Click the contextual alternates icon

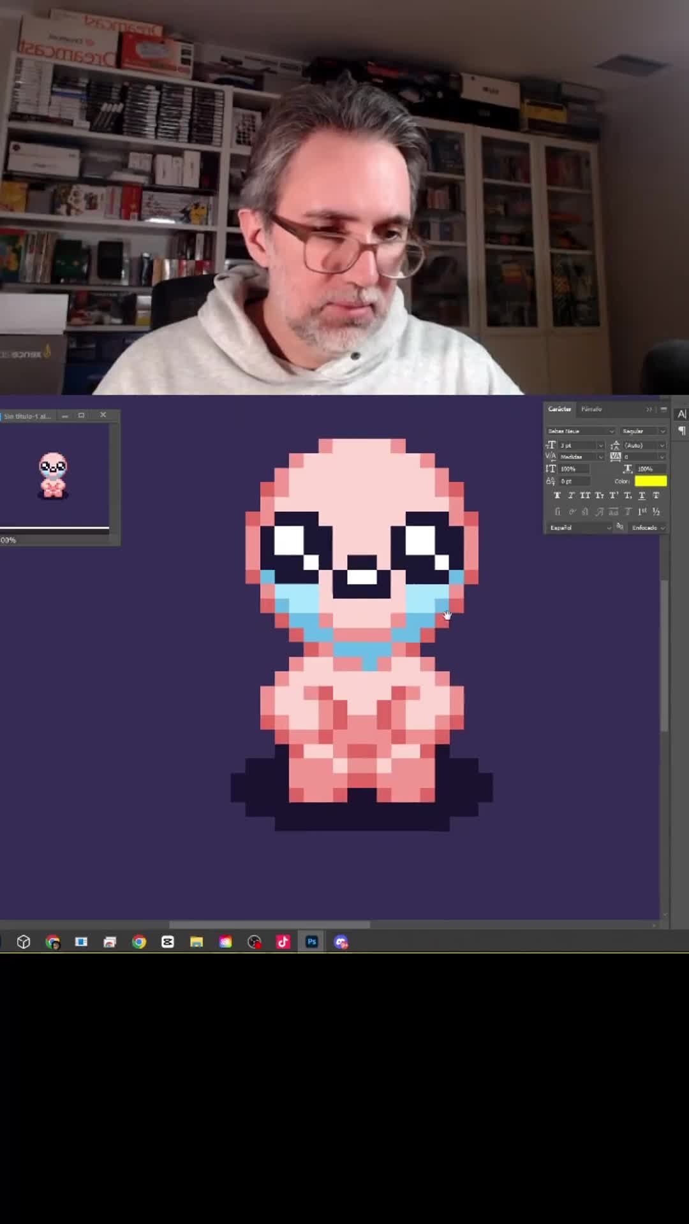(x=572, y=511)
